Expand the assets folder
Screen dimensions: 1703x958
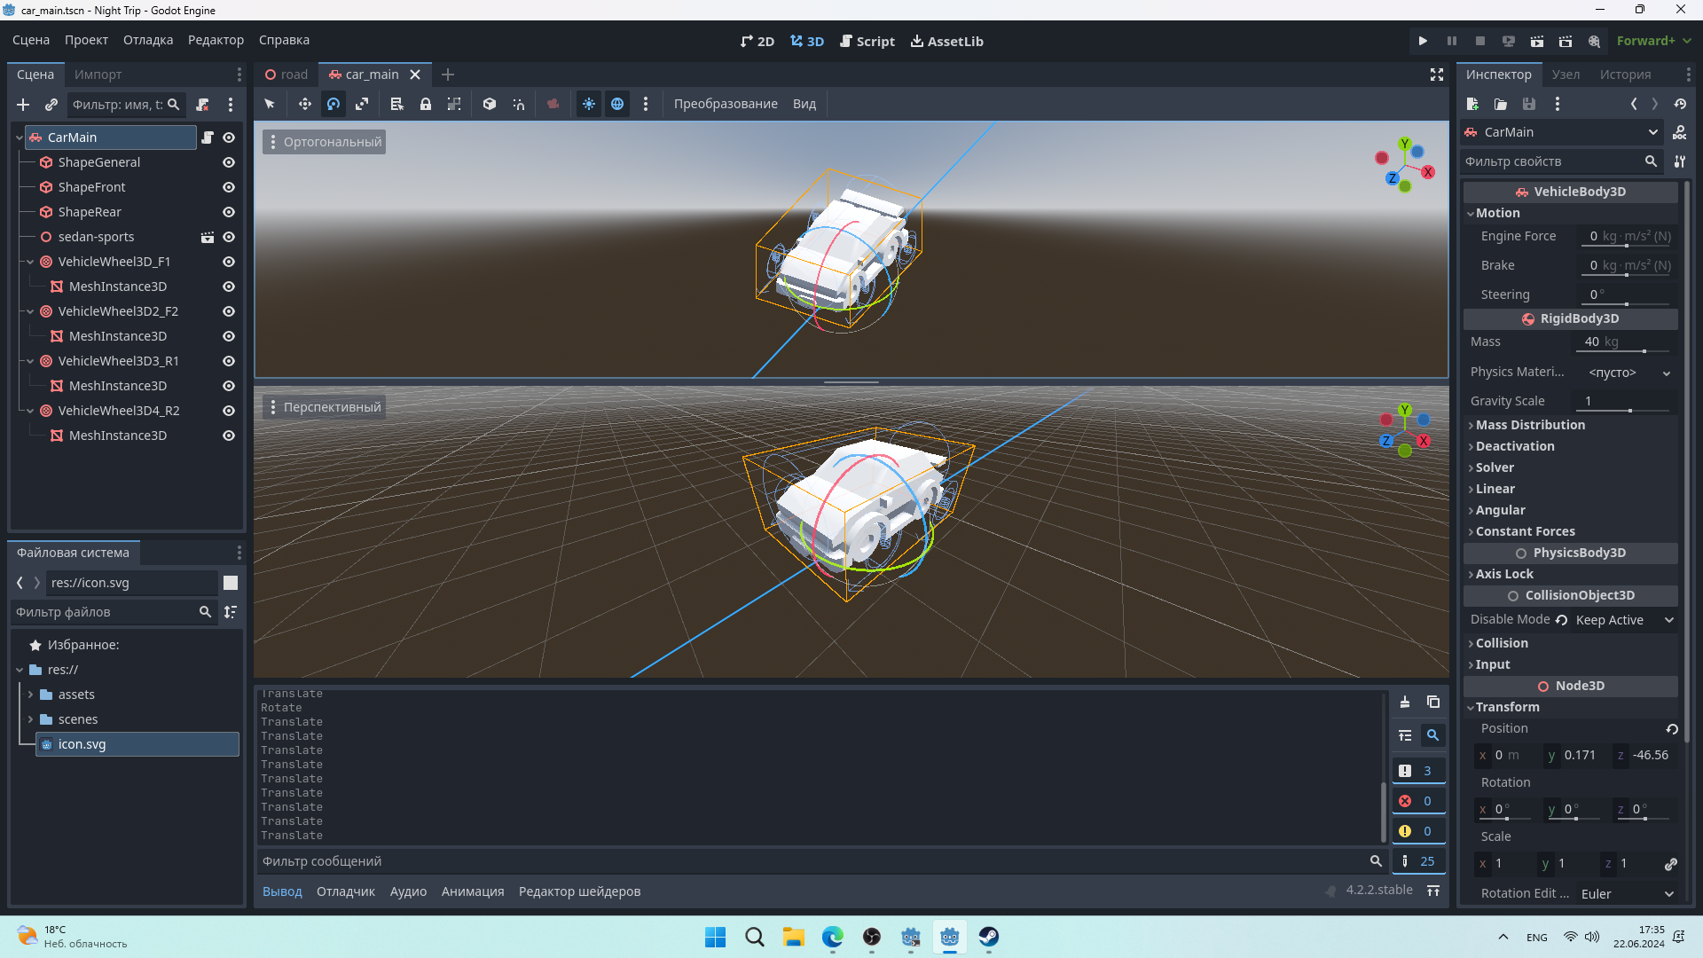click(30, 695)
